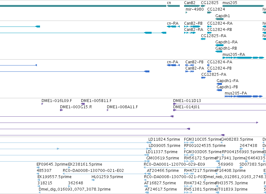Click the SD07383.5prime EST label

253,164
